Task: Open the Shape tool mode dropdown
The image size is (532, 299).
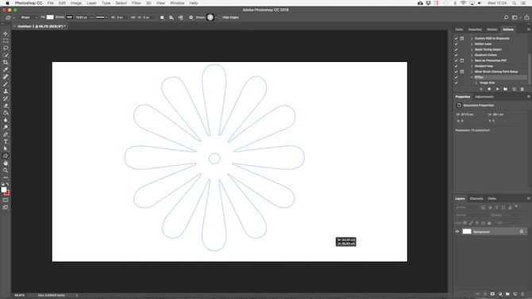Action: 29,17
